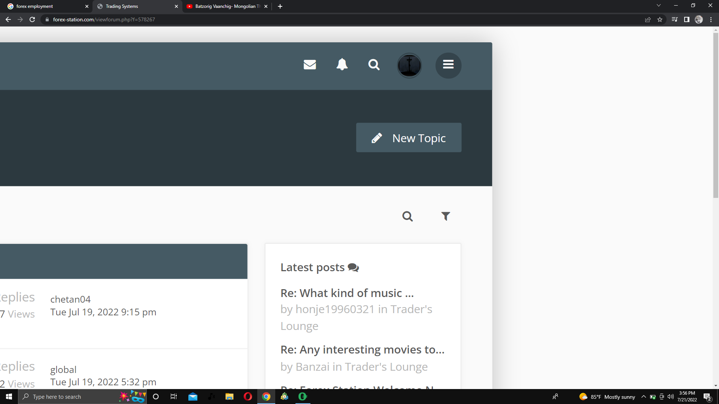Open Chrome's three-dot menu
Image resolution: width=719 pixels, height=404 pixels.
pyautogui.click(x=711, y=19)
